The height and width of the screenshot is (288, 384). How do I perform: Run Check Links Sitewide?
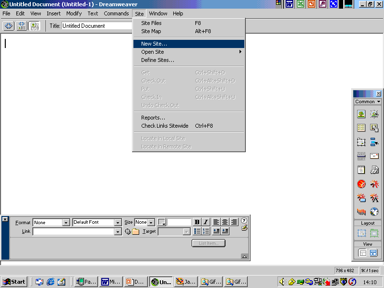189,126
